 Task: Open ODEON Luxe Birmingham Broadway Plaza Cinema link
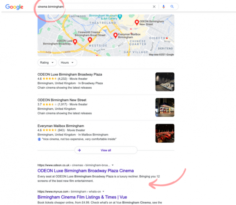click(86, 171)
